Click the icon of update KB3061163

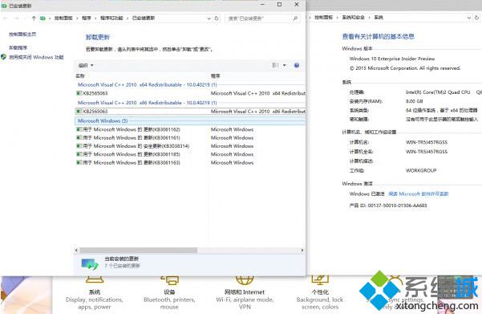[79, 162]
